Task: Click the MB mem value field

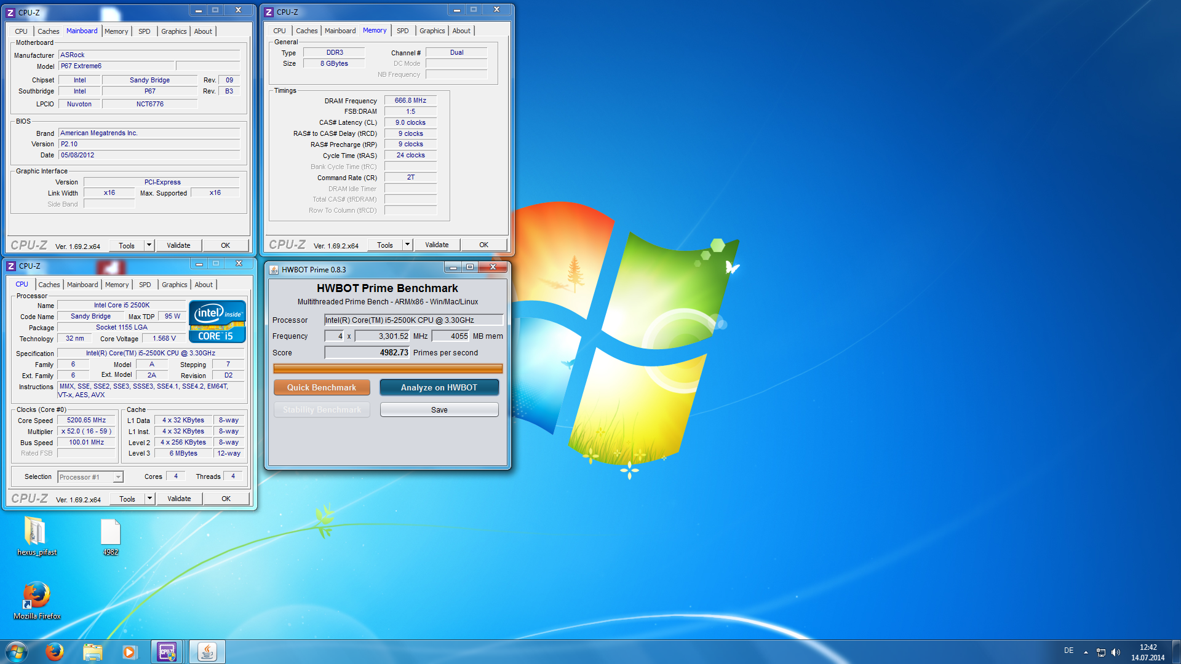Action: pos(451,336)
